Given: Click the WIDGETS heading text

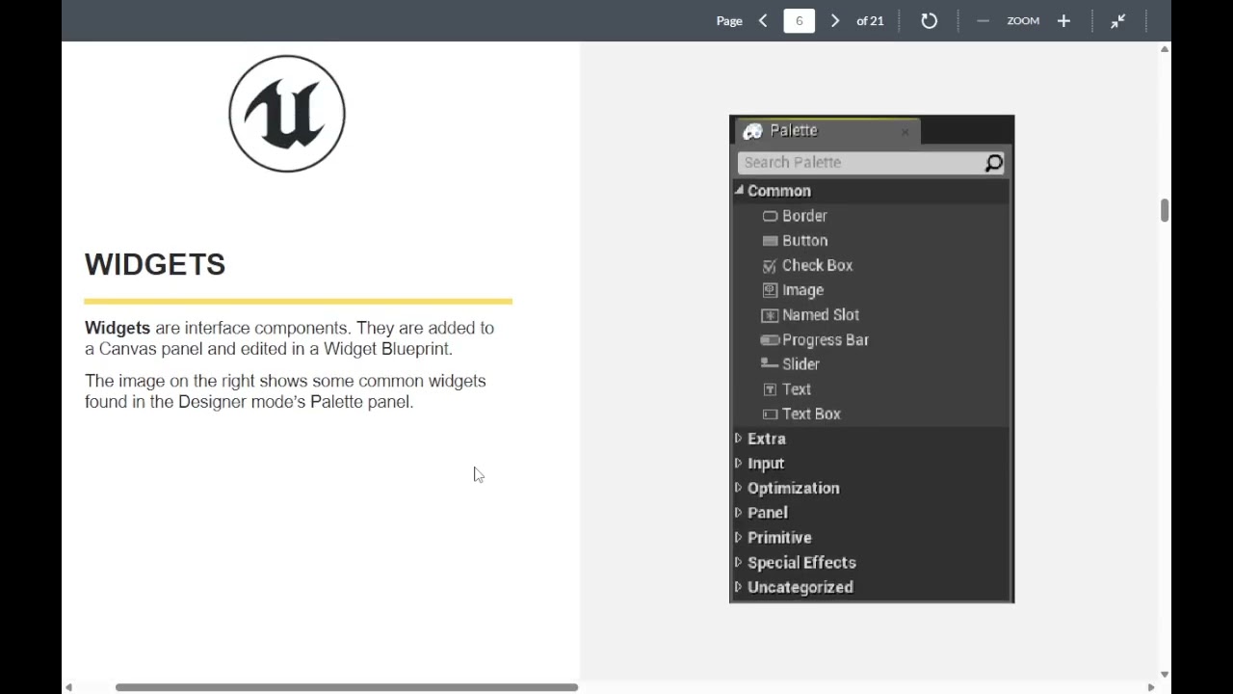Looking at the screenshot, I should point(155,265).
